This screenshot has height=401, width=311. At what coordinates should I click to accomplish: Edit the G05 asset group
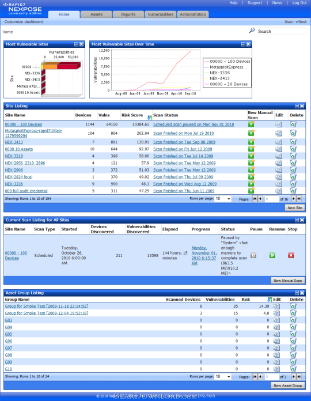tap(276, 334)
